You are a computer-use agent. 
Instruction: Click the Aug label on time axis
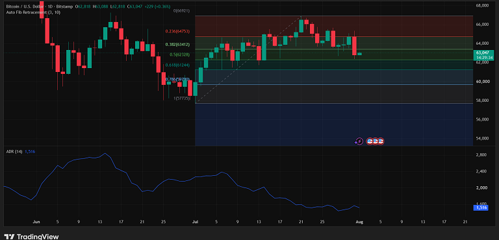(x=359, y=222)
